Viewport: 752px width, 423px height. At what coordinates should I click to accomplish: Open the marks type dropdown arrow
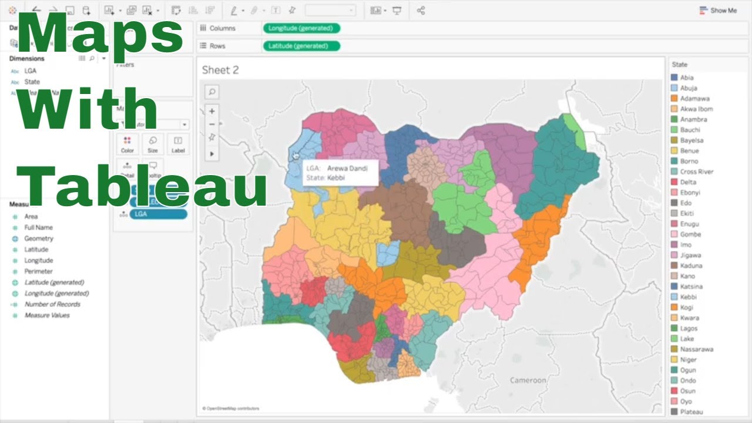coord(184,125)
